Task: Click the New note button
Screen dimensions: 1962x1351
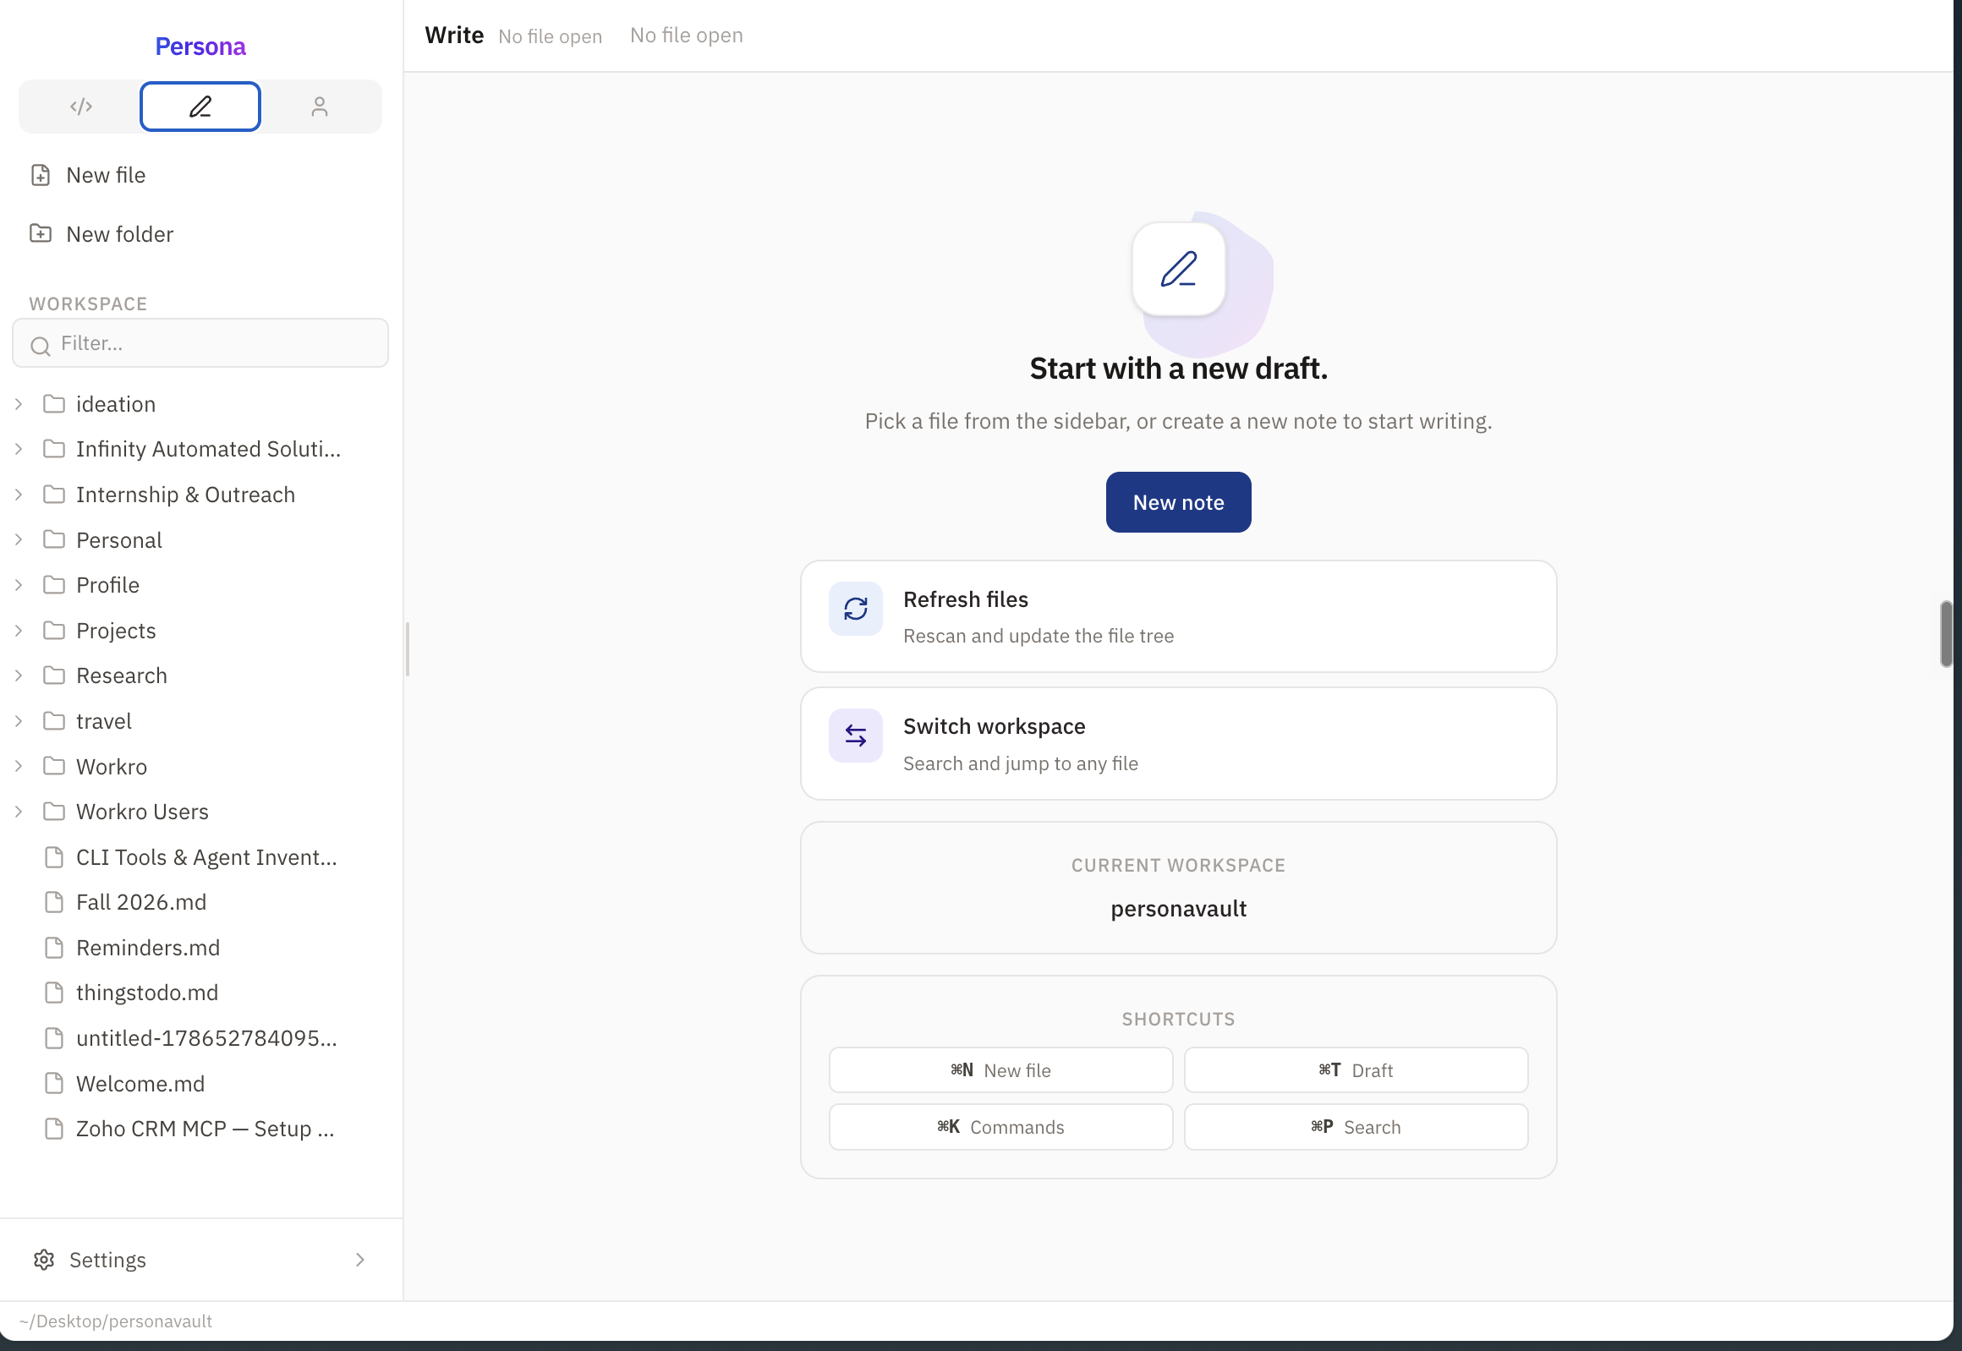Action: tap(1178, 502)
